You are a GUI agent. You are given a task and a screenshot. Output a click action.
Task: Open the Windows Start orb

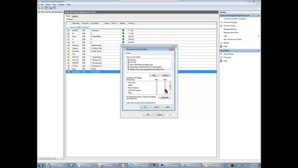click(x=41, y=166)
